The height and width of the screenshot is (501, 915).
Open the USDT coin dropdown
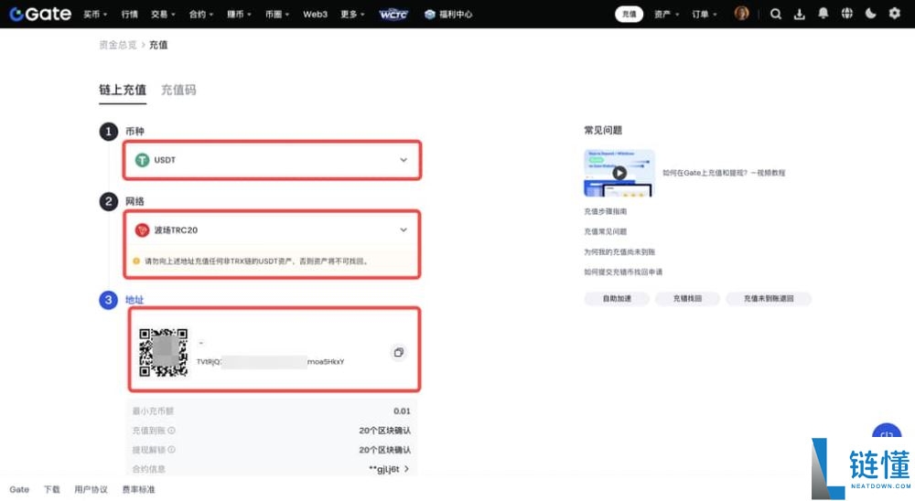pos(272,160)
